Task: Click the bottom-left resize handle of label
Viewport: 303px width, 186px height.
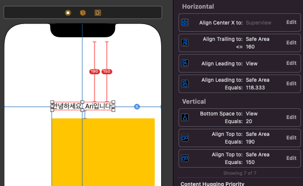Action: point(52,110)
